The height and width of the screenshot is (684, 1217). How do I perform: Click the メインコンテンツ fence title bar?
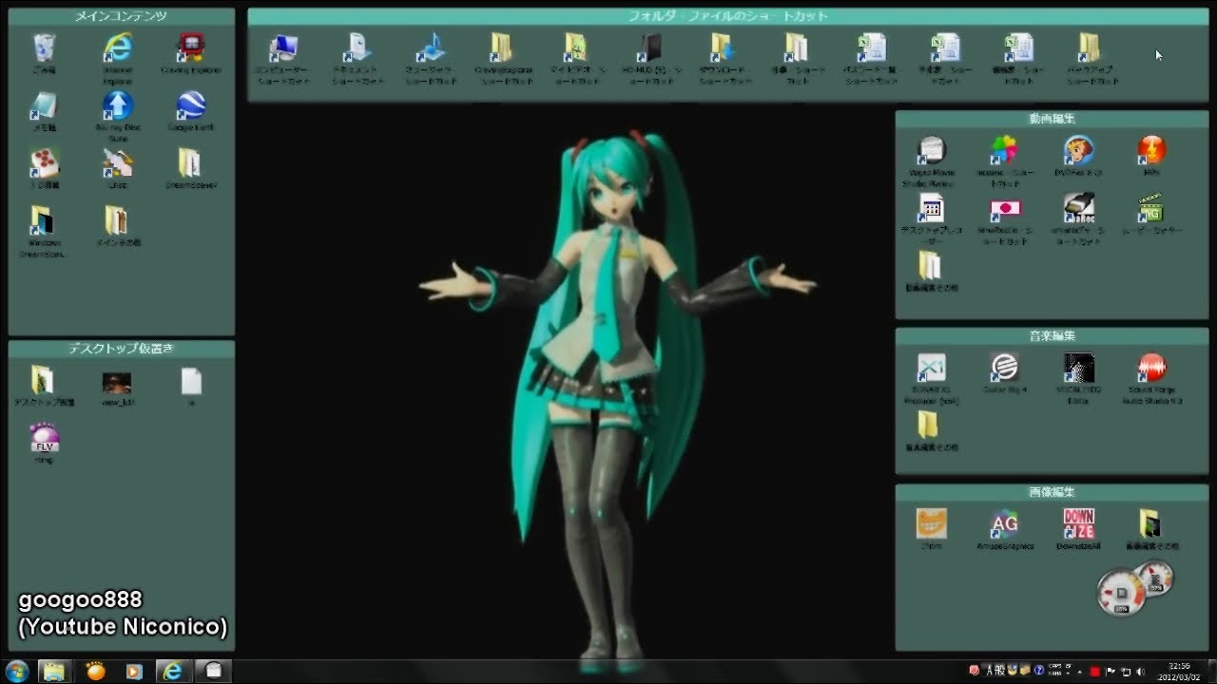click(x=121, y=16)
